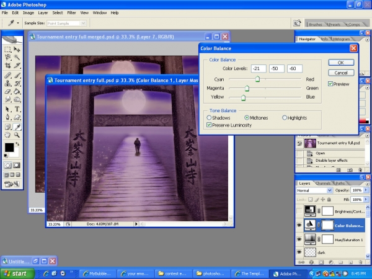
Task: Select the Zoom magnifier tool
Action: (17, 135)
